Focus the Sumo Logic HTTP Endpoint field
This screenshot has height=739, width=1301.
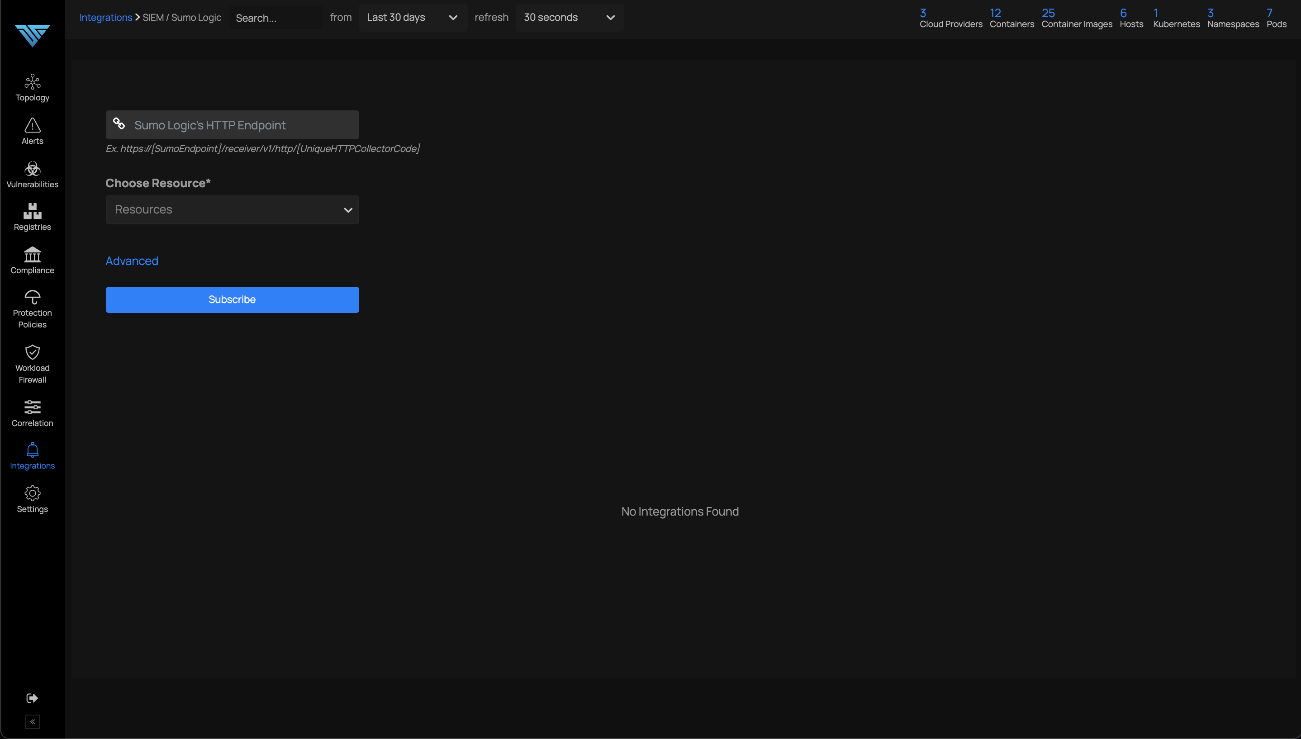click(232, 125)
